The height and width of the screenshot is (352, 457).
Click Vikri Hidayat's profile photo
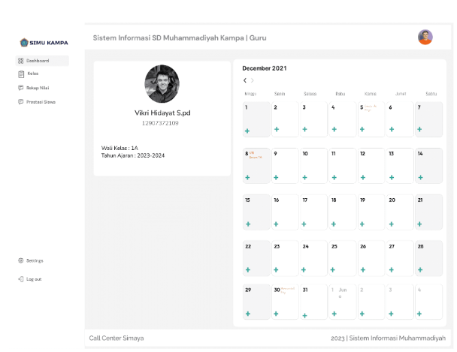(x=162, y=84)
